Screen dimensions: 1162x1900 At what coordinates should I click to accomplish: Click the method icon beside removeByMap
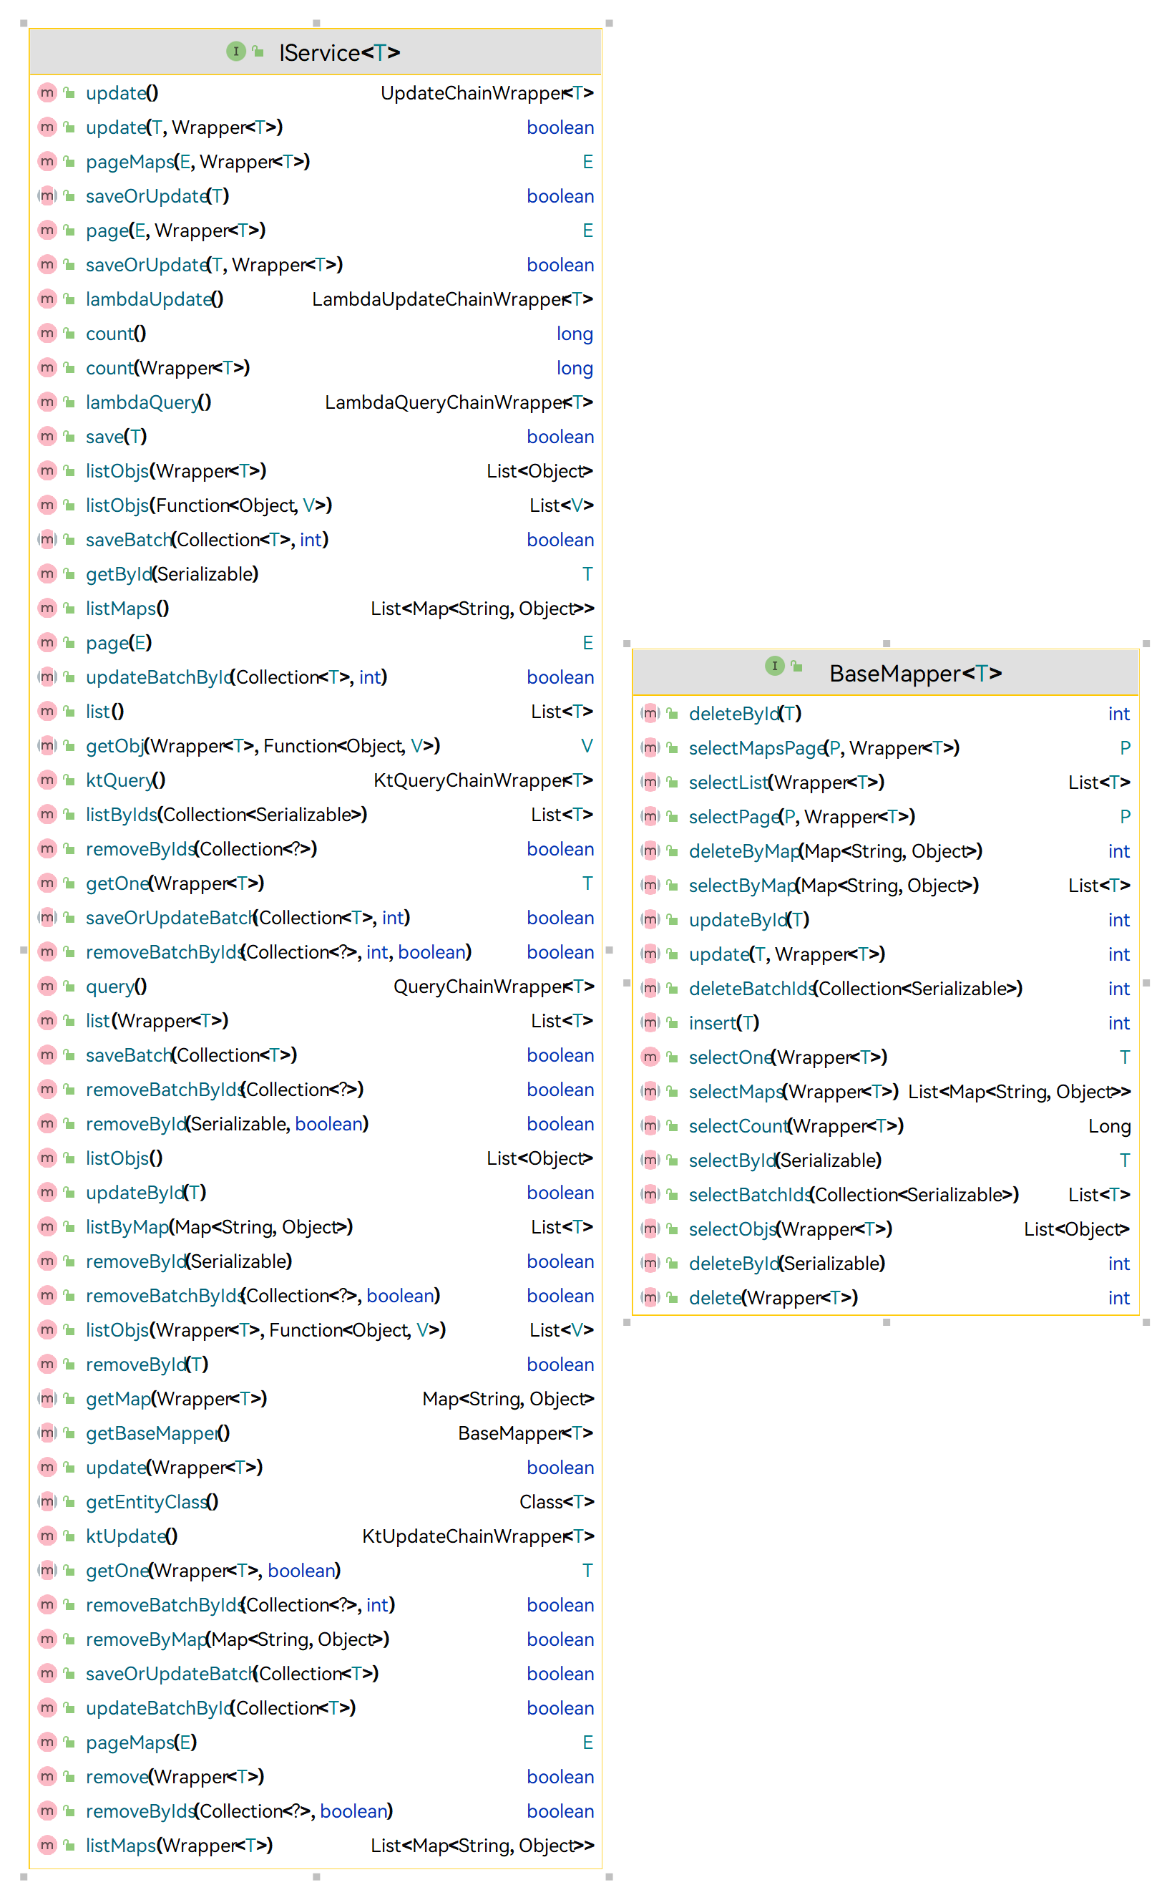coord(47,1639)
